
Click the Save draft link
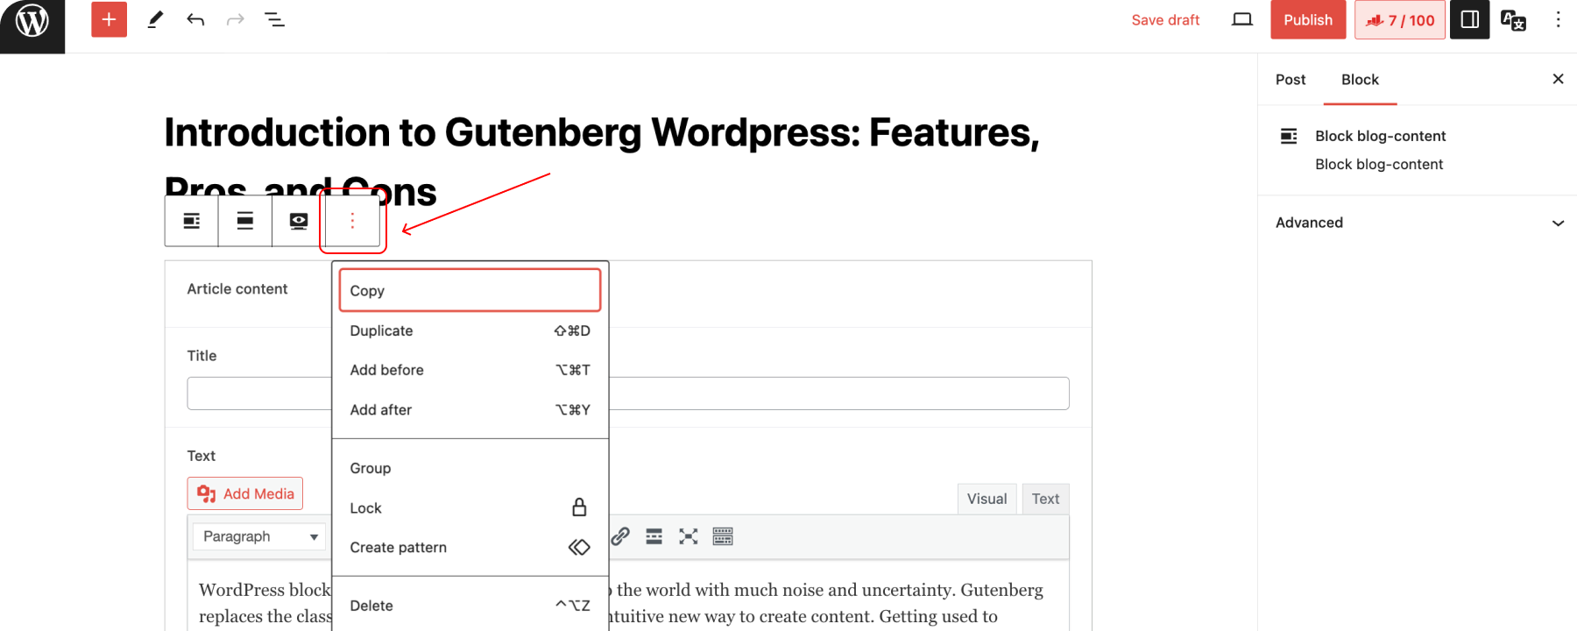pyautogui.click(x=1165, y=20)
